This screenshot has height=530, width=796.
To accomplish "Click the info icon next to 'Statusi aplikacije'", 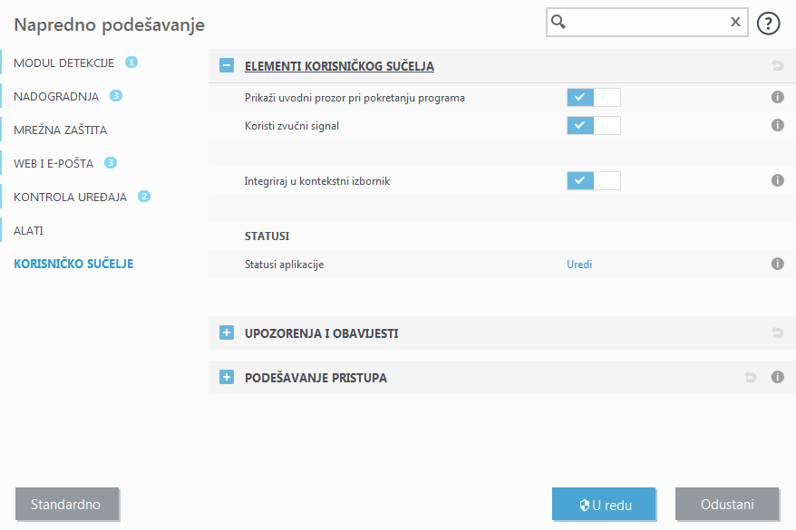I will 777,264.
